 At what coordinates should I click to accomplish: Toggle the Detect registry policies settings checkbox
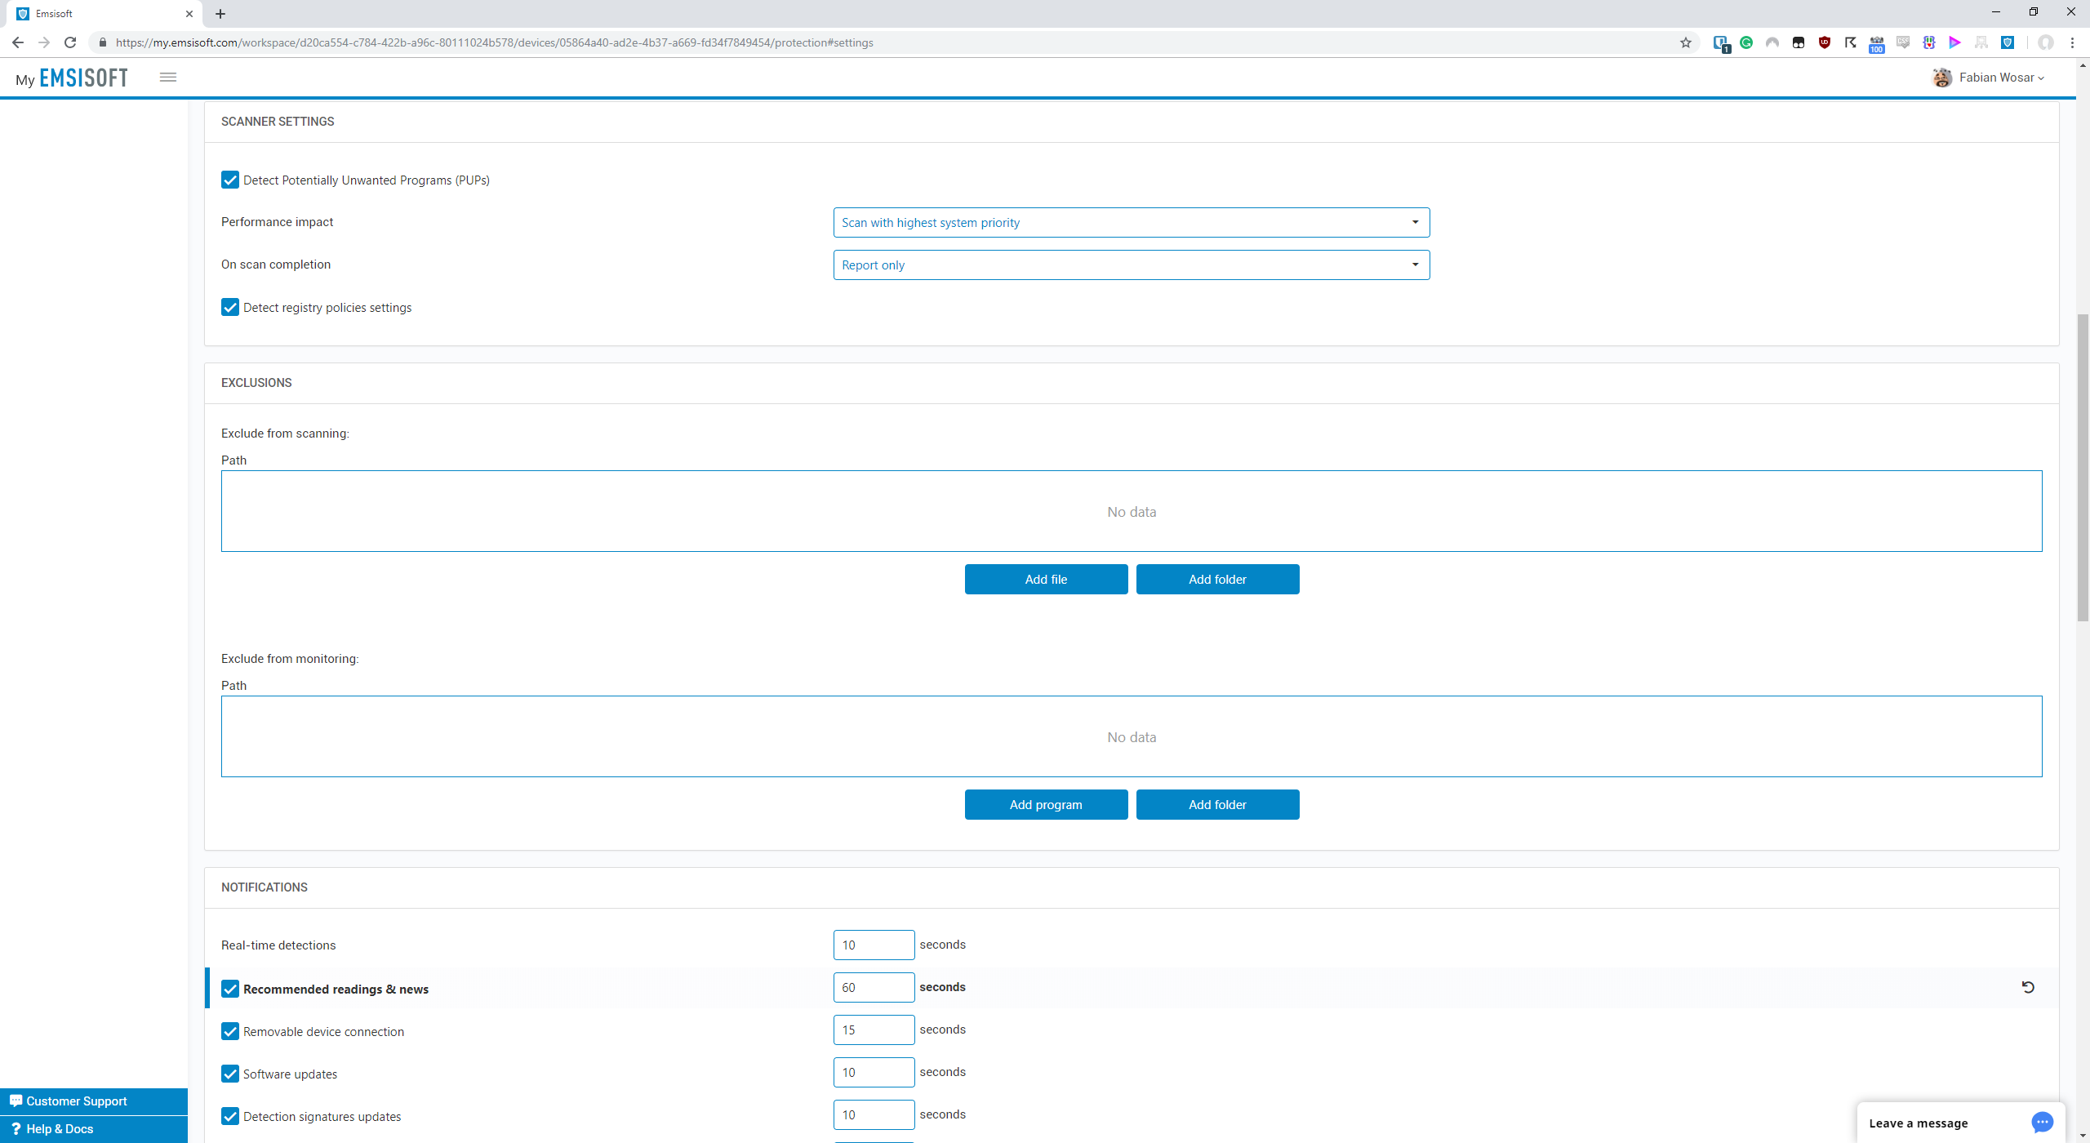[230, 308]
